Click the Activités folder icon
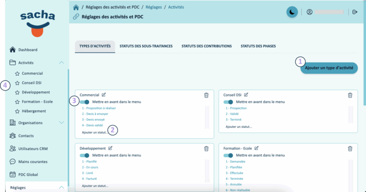The height and width of the screenshot is (192, 366). pyautogui.click(x=12, y=62)
